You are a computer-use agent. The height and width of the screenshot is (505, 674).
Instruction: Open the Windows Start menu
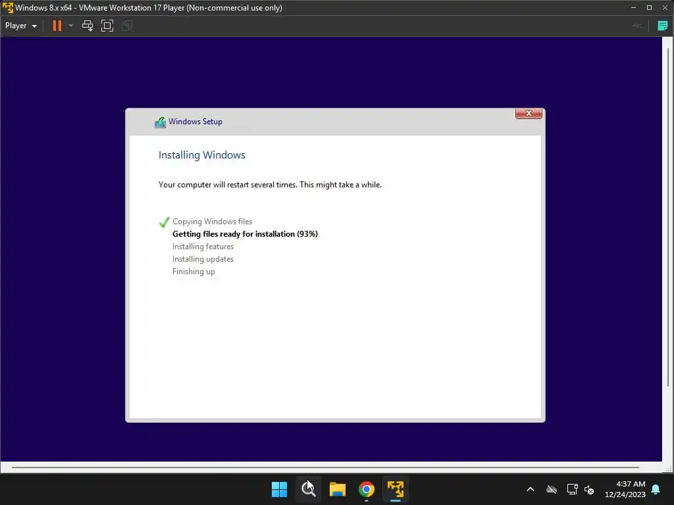pyautogui.click(x=279, y=489)
